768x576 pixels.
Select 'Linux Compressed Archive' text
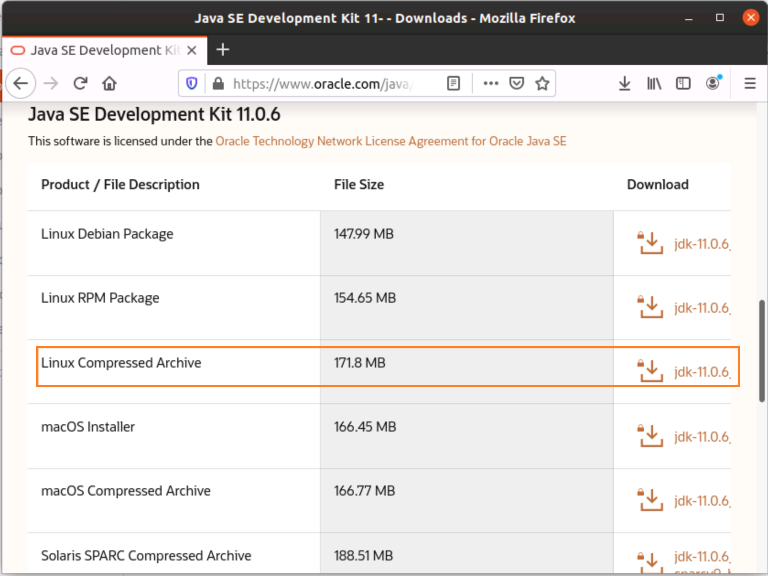(x=121, y=363)
